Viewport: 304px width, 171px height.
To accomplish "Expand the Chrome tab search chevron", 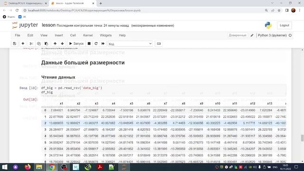I will coord(272,3).
